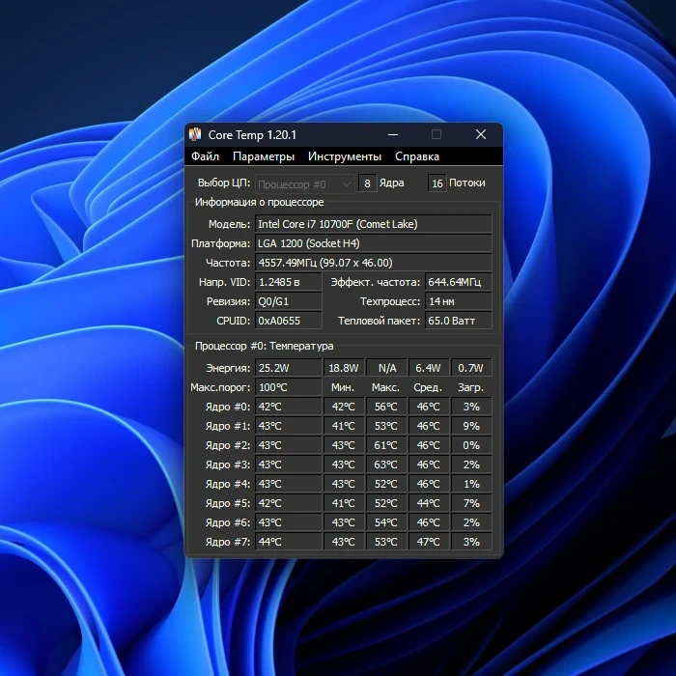Click the disabled maximize button
The width and height of the screenshot is (676, 676).
click(x=437, y=134)
